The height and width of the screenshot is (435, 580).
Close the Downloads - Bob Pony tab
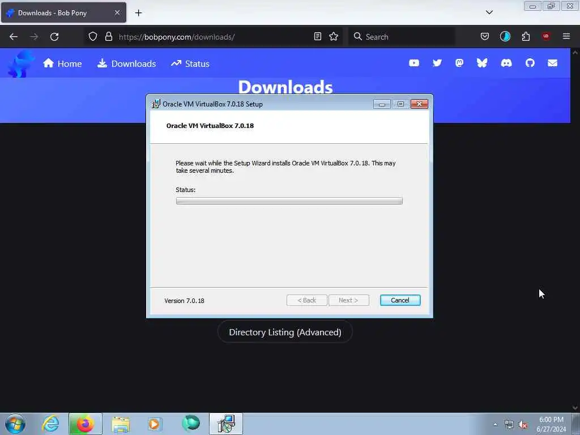coord(117,12)
